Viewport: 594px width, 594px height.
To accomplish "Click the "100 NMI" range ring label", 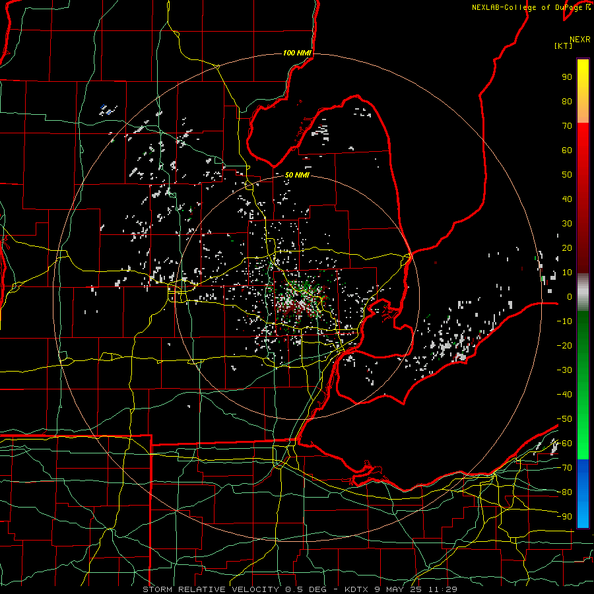I will tap(297, 53).
